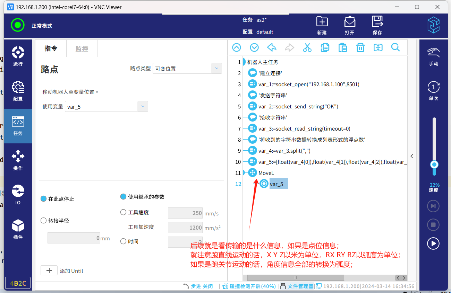Click the scissors cut icon in toolbar
The height and width of the screenshot is (293, 451).
[x=307, y=48]
